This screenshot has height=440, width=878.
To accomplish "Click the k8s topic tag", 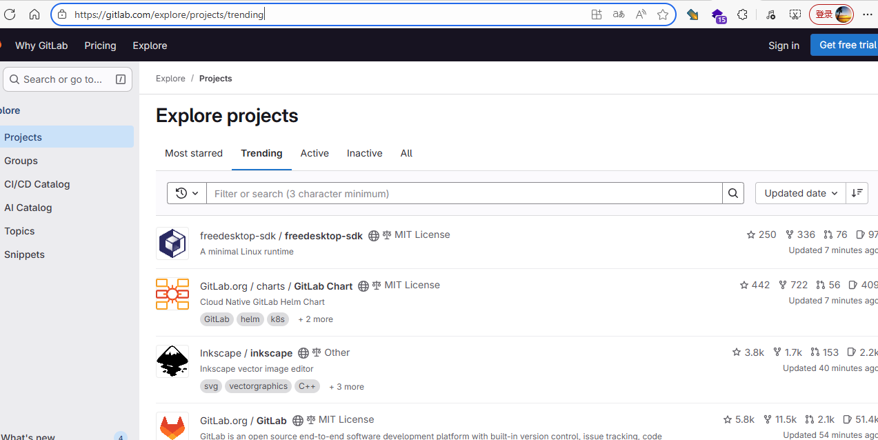I will [278, 319].
